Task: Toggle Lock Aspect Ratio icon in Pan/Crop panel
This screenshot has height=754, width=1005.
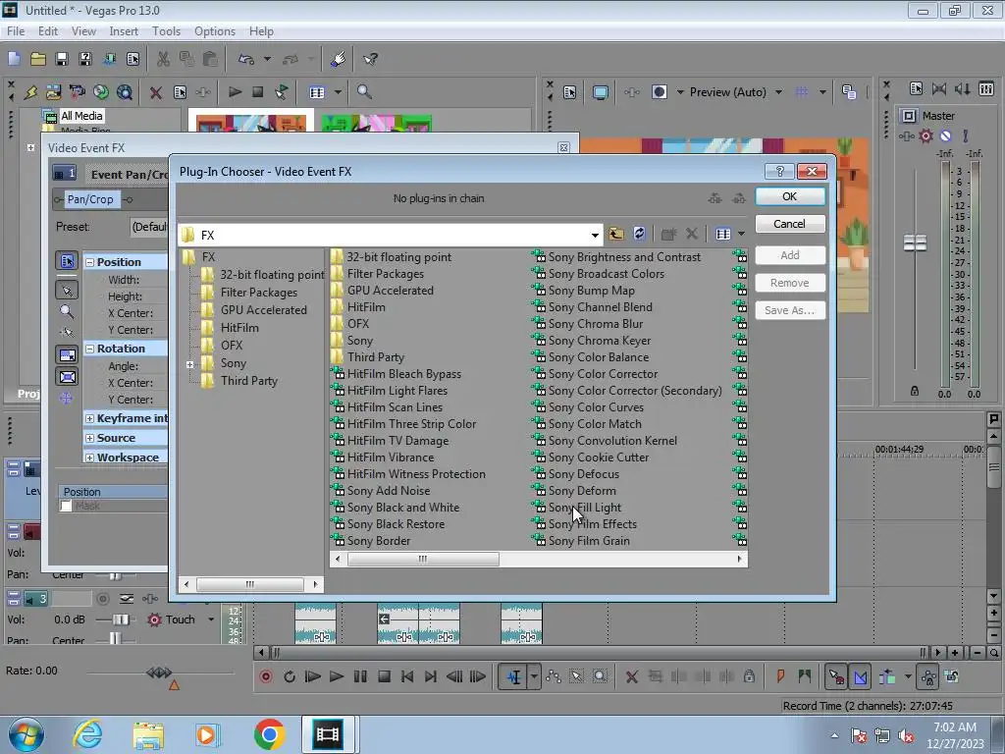Action: [67, 354]
